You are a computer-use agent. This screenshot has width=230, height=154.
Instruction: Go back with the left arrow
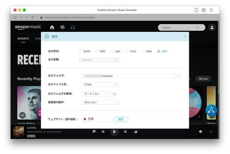tap(21, 18)
